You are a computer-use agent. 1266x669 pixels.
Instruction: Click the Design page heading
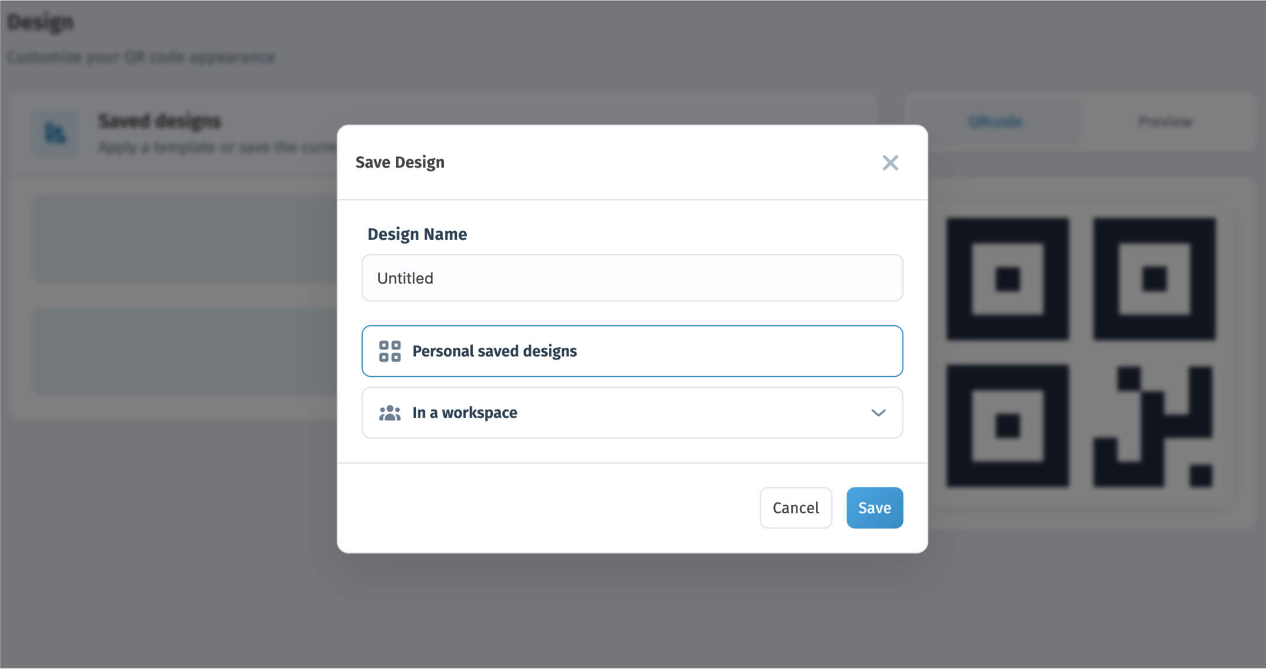(x=41, y=22)
